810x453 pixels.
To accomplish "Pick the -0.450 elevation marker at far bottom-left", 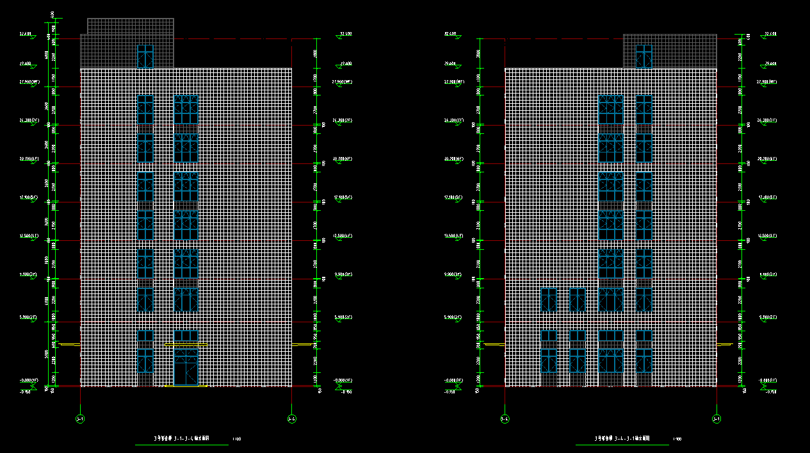I will click(27, 391).
